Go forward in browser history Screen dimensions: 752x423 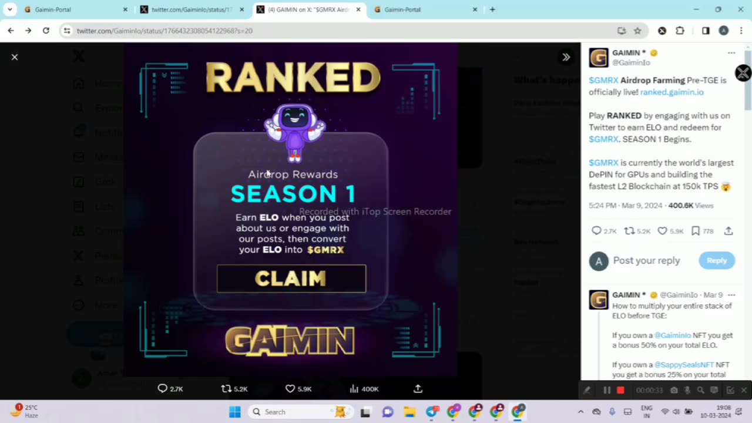click(x=28, y=31)
